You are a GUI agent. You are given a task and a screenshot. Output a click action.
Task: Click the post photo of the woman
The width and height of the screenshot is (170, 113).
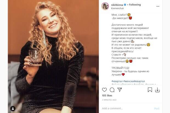coord(53,57)
